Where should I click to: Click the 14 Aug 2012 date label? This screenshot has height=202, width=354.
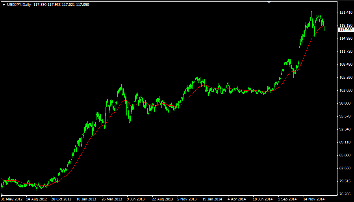pos(37,199)
